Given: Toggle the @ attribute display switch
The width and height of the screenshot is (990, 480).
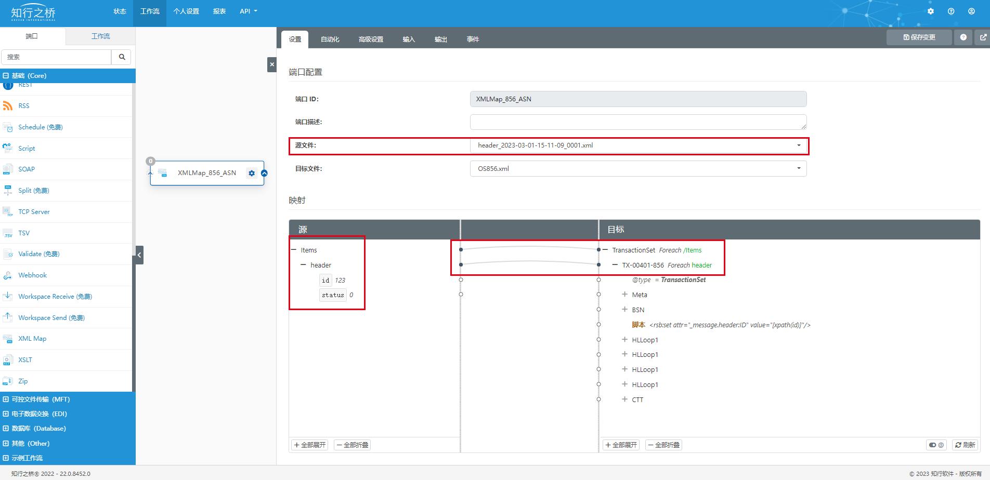Looking at the screenshot, I should (x=936, y=445).
